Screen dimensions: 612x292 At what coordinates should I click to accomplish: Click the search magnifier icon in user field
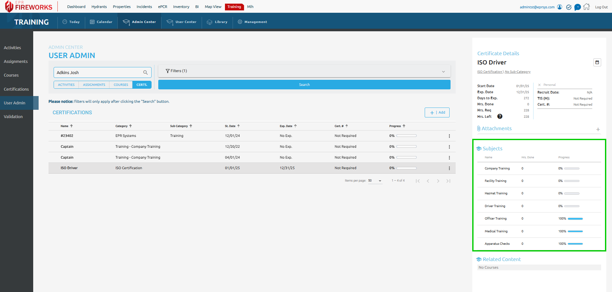145,72
